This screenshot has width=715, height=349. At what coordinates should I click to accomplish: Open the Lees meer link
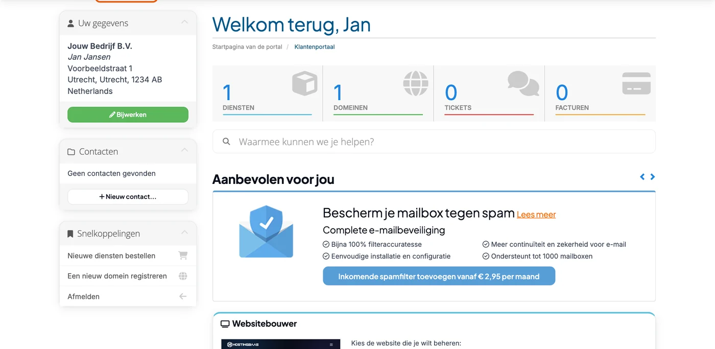pyautogui.click(x=536, y=215)
